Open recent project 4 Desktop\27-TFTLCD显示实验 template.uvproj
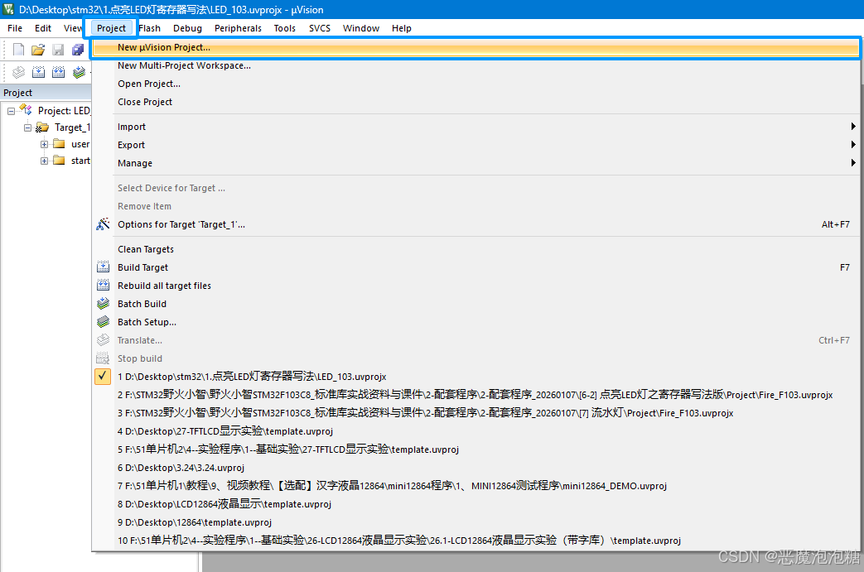This screenshot has width=864, height=572. click(475, 431)
